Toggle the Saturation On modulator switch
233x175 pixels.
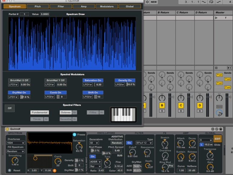[x=93, y=80]
